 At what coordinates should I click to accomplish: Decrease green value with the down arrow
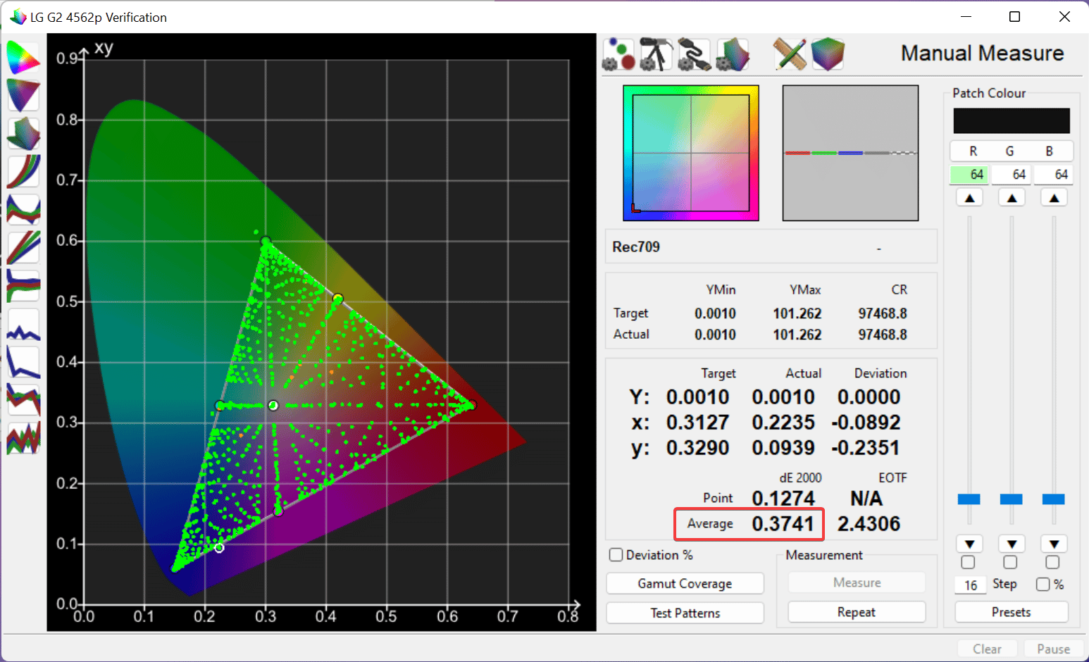tap(1012, 544)
